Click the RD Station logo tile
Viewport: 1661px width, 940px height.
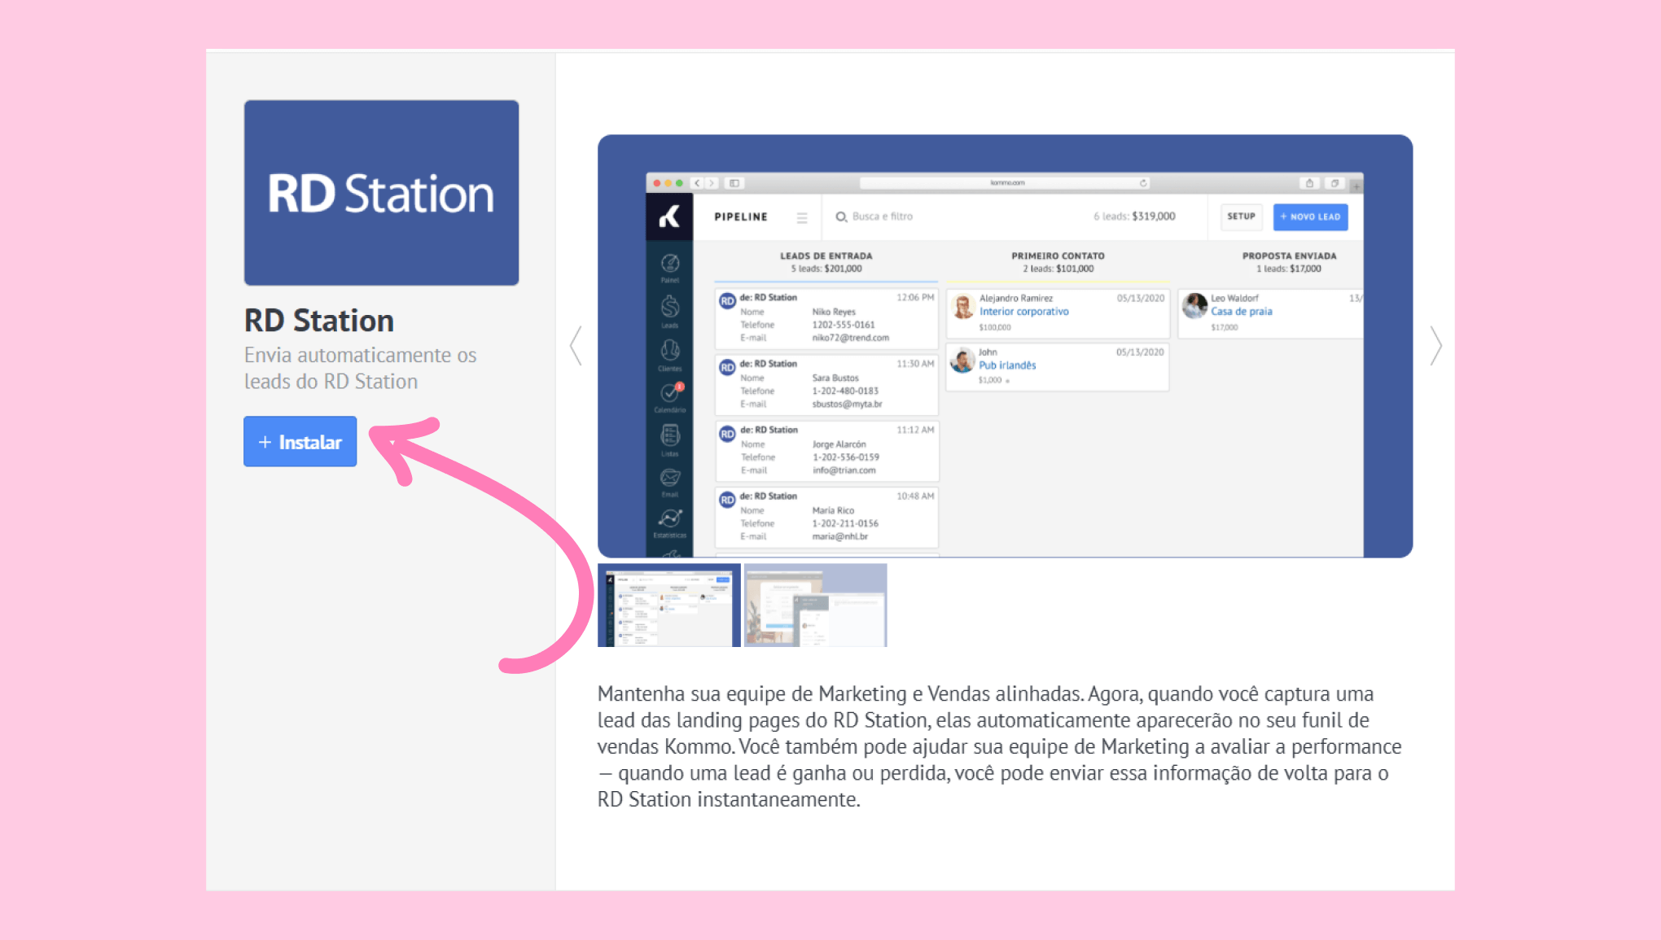coord(381,193)
